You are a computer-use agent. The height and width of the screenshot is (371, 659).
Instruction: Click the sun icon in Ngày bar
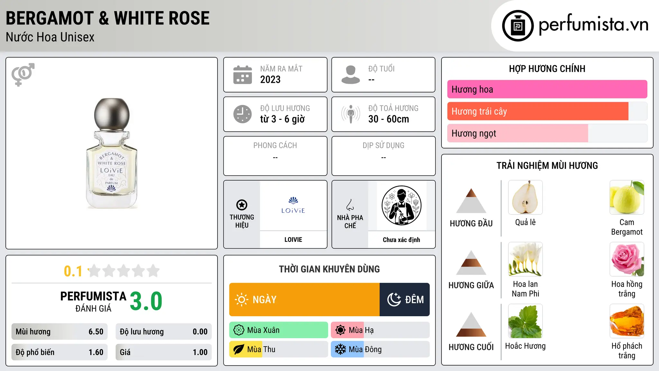241,300
